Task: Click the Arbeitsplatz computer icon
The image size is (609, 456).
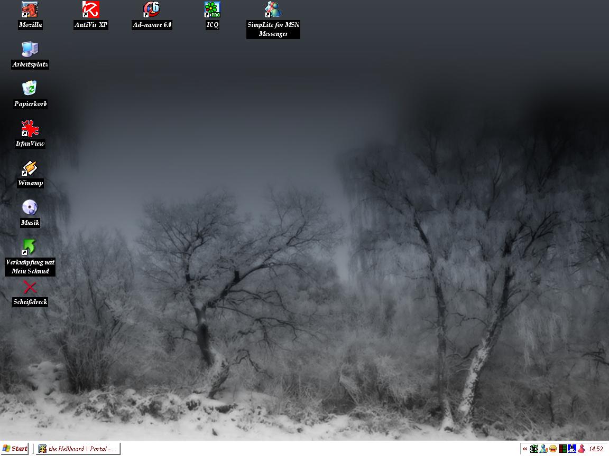Action: tap(30, 49)
